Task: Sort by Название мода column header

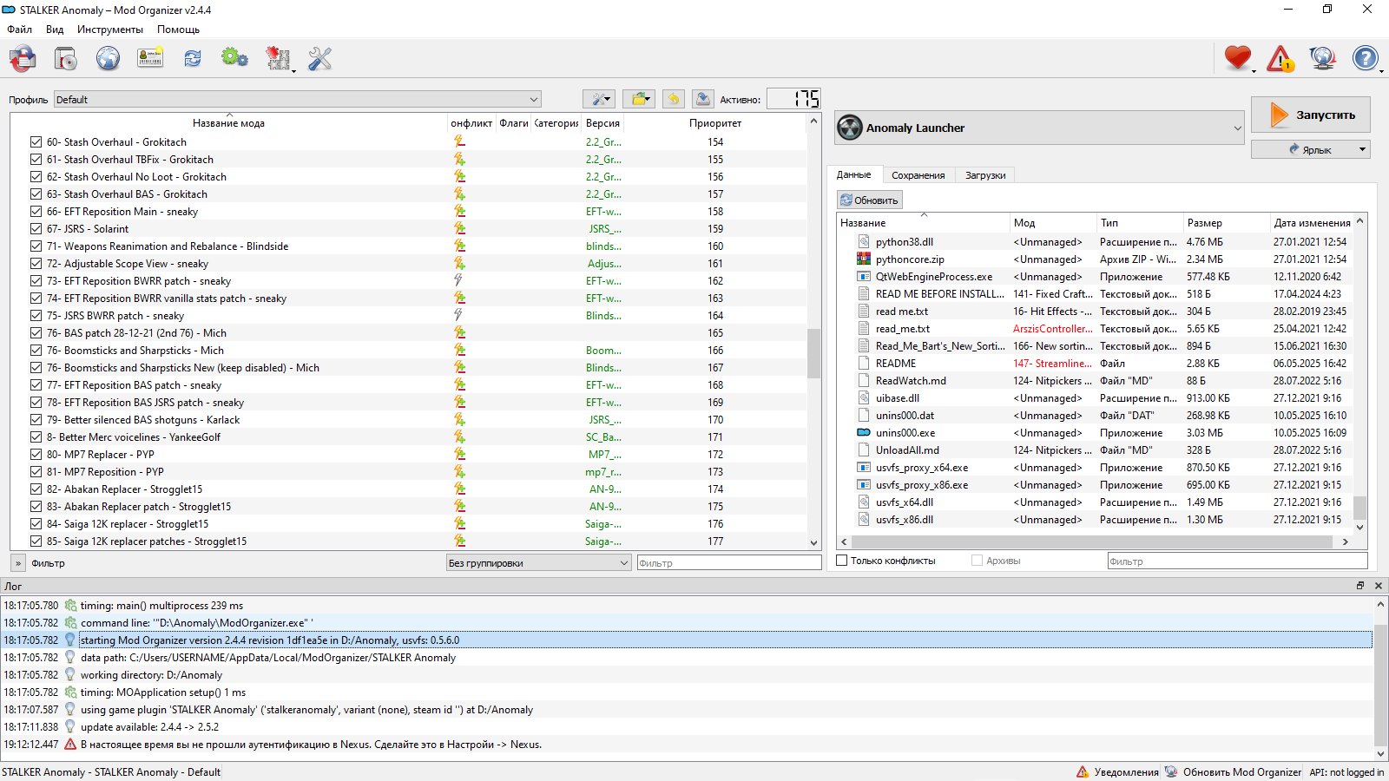Action: 229,123
